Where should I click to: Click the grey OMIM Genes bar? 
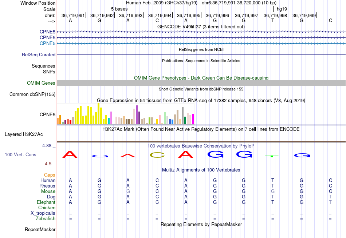pos(201,83)
